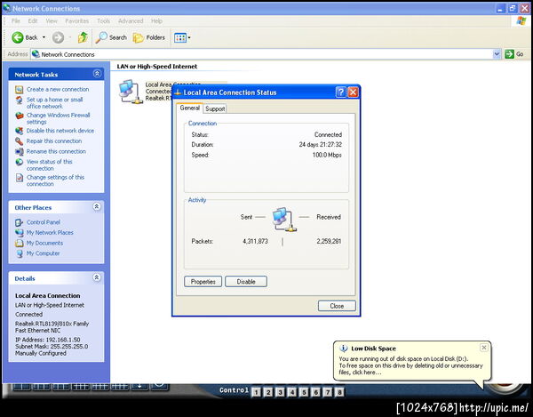Collapse the Network Tasks panel

point(97,74)
